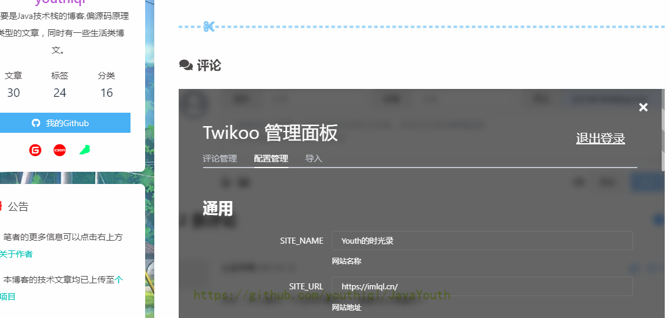Viewport: 669px width, 318px height.
Task: Click the 通用 section heading
Action: pos(218,209)
